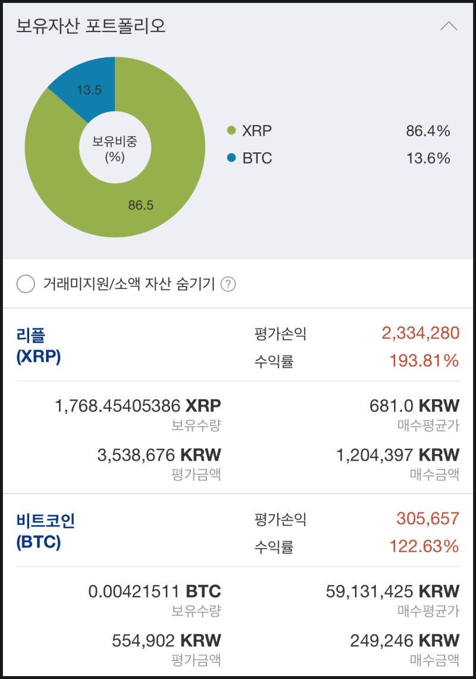Click XRP 수익률 193.81% value
This screenshot has height=679, width=476.
tap(424, 361)
